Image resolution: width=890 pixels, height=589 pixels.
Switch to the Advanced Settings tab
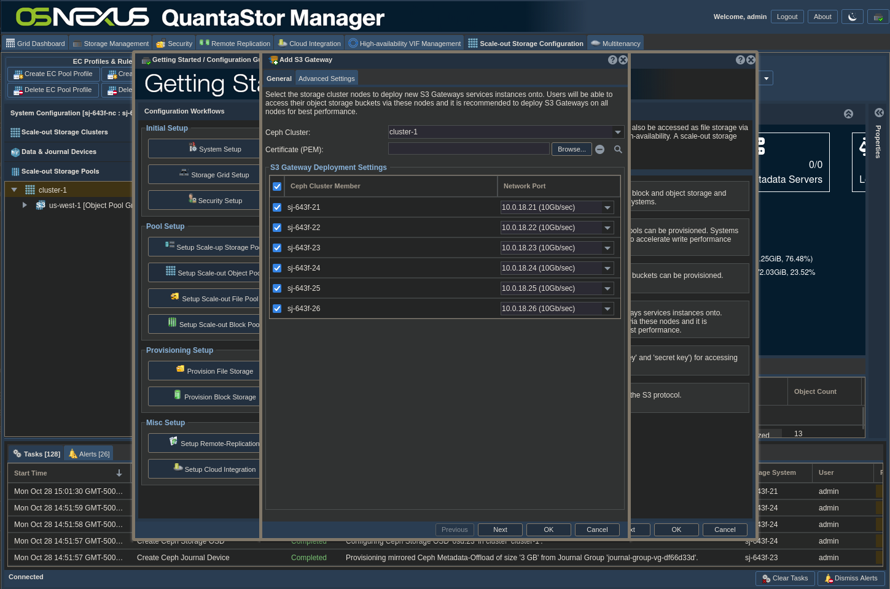326,79
